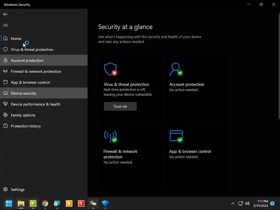Open the taskbar app with cloud and drive icon
The width and height of the screenshot is (280, 210).
(x=93, y=203)
